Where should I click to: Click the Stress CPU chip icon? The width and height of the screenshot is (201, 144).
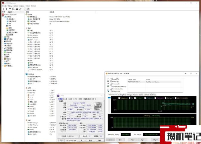coord(108,79)
